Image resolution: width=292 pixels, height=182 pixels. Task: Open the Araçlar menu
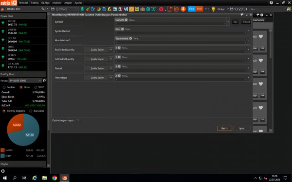click(68, 3)
